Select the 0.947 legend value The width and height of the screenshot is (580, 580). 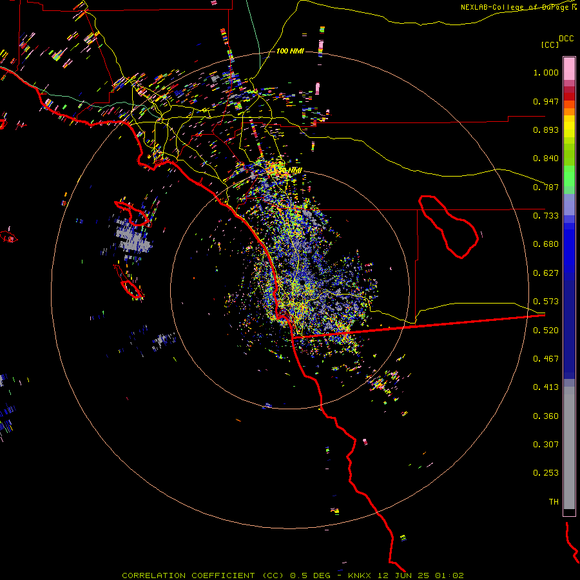click(x=546, y=101)
